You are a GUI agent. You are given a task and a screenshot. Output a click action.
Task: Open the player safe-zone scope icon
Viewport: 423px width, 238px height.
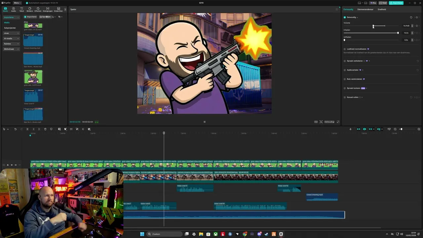point(321,122)
